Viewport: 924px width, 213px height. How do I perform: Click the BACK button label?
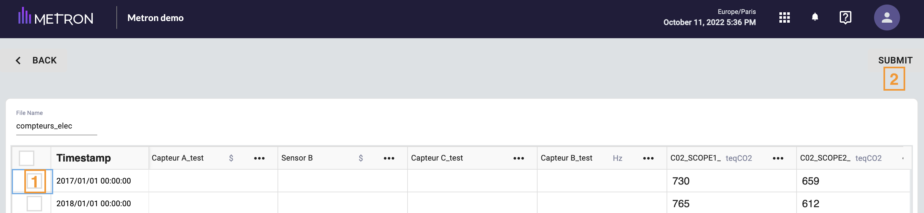click(44, 60)
